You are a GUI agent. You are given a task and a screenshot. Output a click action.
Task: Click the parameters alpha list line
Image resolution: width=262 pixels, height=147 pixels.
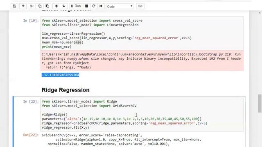[122, 119]
